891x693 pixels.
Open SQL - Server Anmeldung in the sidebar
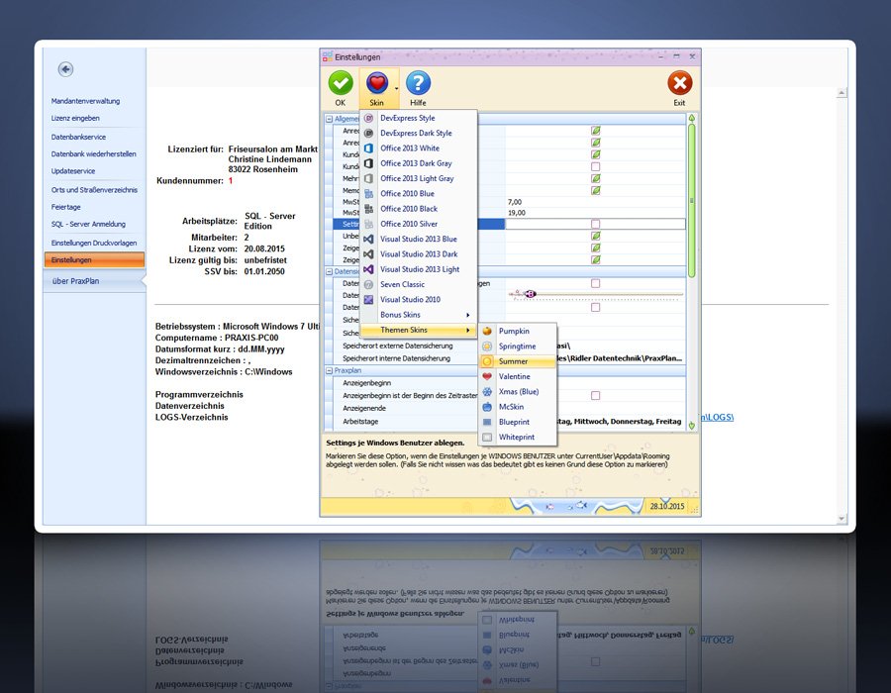(88, 225)
